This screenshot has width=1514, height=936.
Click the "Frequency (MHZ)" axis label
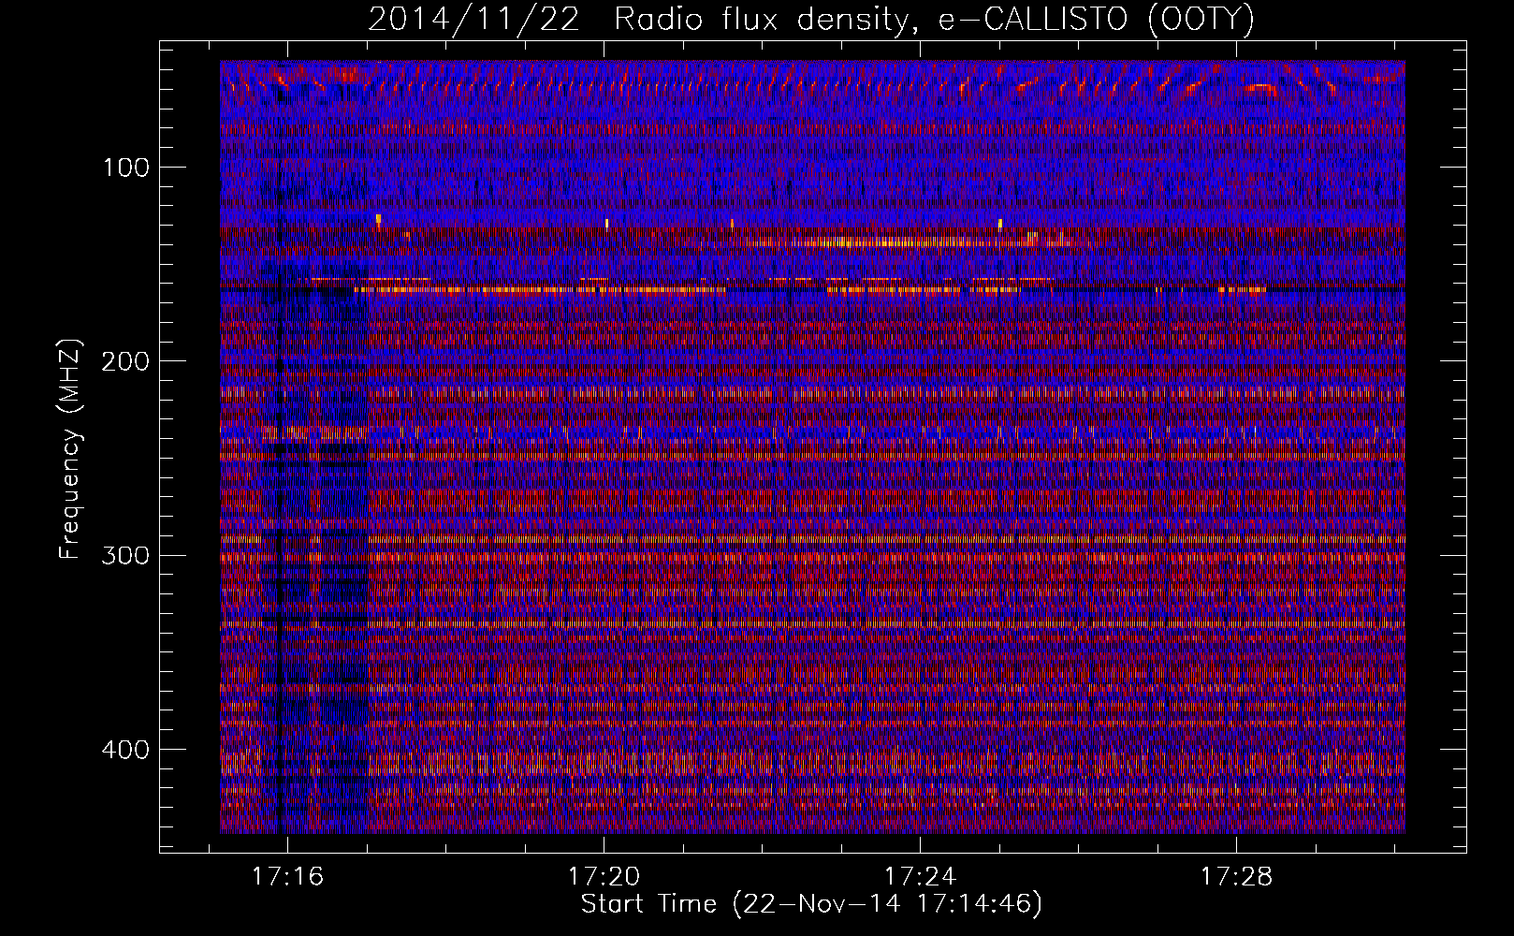(70, 449)
